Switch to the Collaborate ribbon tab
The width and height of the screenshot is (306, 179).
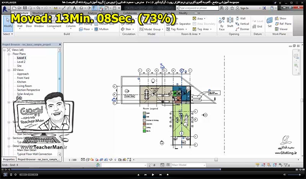tap(130, 13)
